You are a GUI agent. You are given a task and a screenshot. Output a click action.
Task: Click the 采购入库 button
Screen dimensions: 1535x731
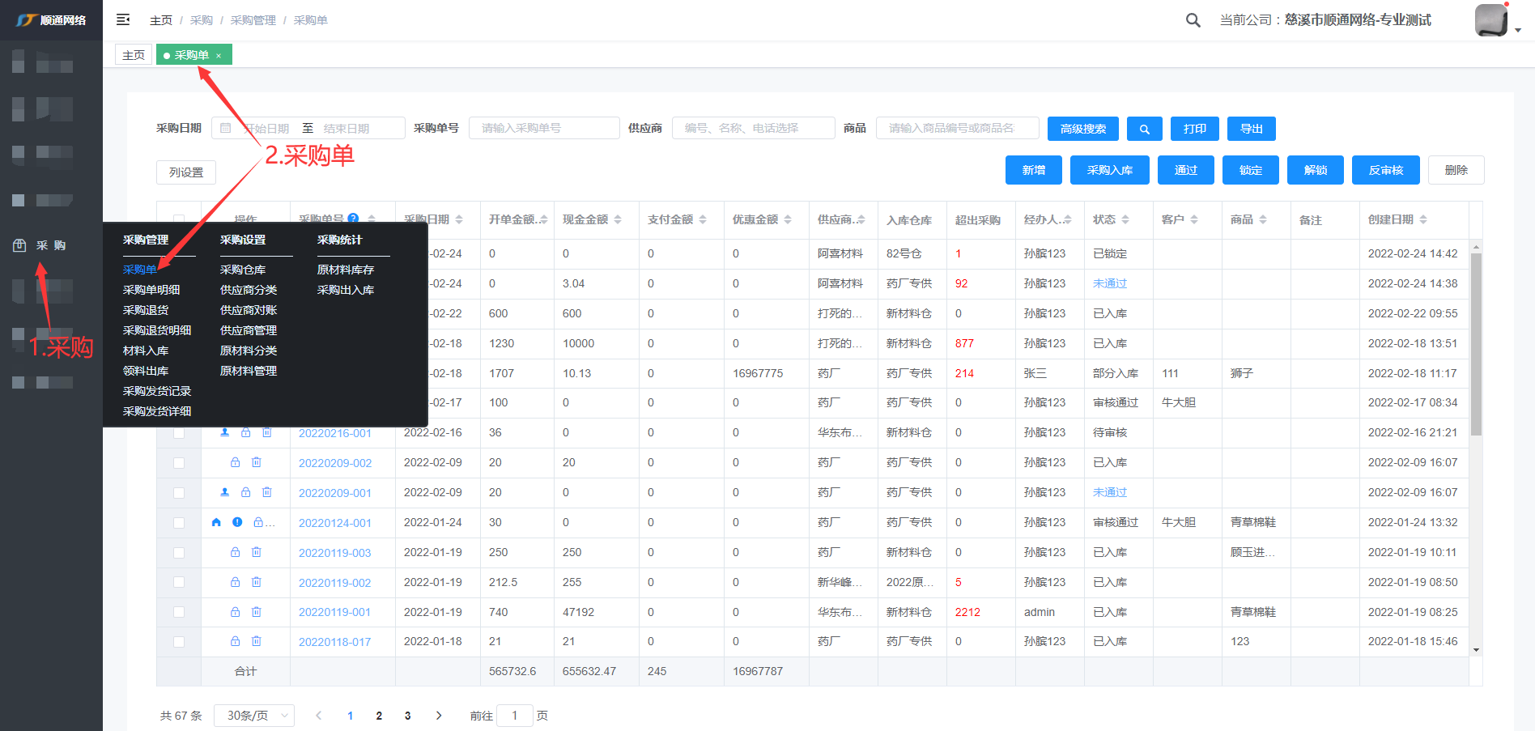(1109, 170)
